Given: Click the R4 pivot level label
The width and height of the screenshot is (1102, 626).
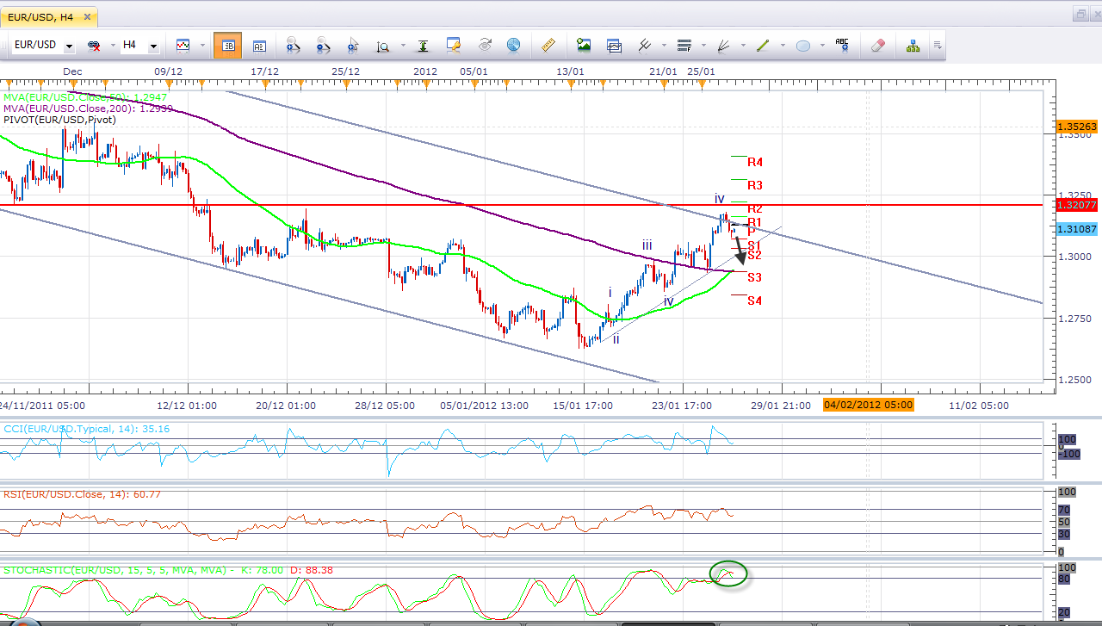Looking at the screenshot, I should [755, 162].
